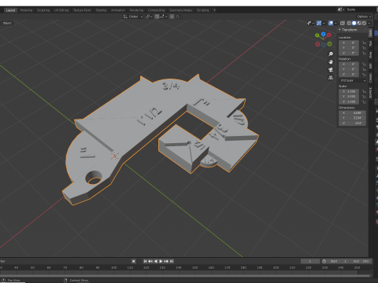Image resolution: width=378 pixels, height=283 pixels.
Task: Open the Shading workspace tab
Action: click(101, 10)
